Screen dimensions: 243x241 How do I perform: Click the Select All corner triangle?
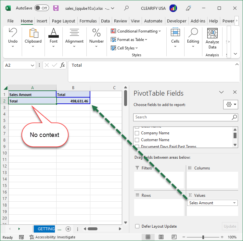click(x=6, y=88)
